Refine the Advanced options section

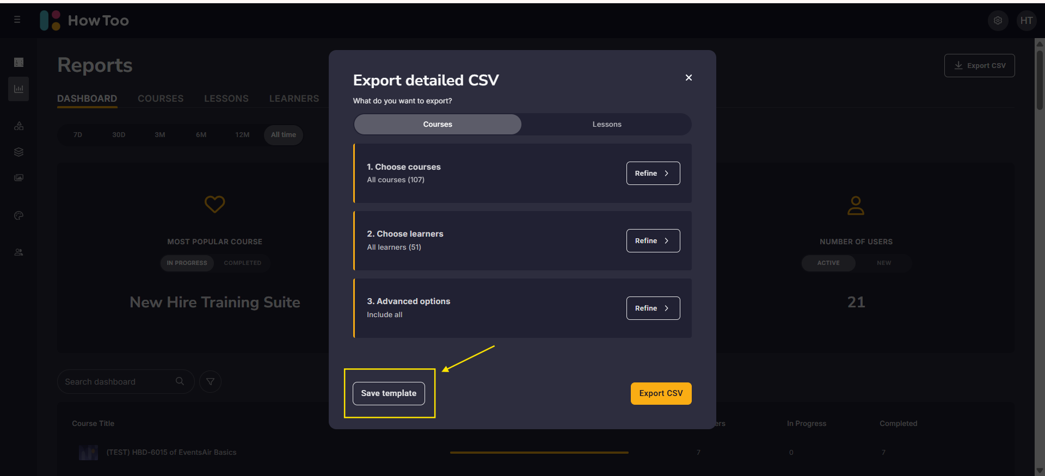pyautogui.click(x=653, y=308)
